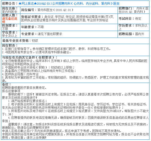
Task: Click the 与岗位有关的其它条件 heading
Action: 30,58
